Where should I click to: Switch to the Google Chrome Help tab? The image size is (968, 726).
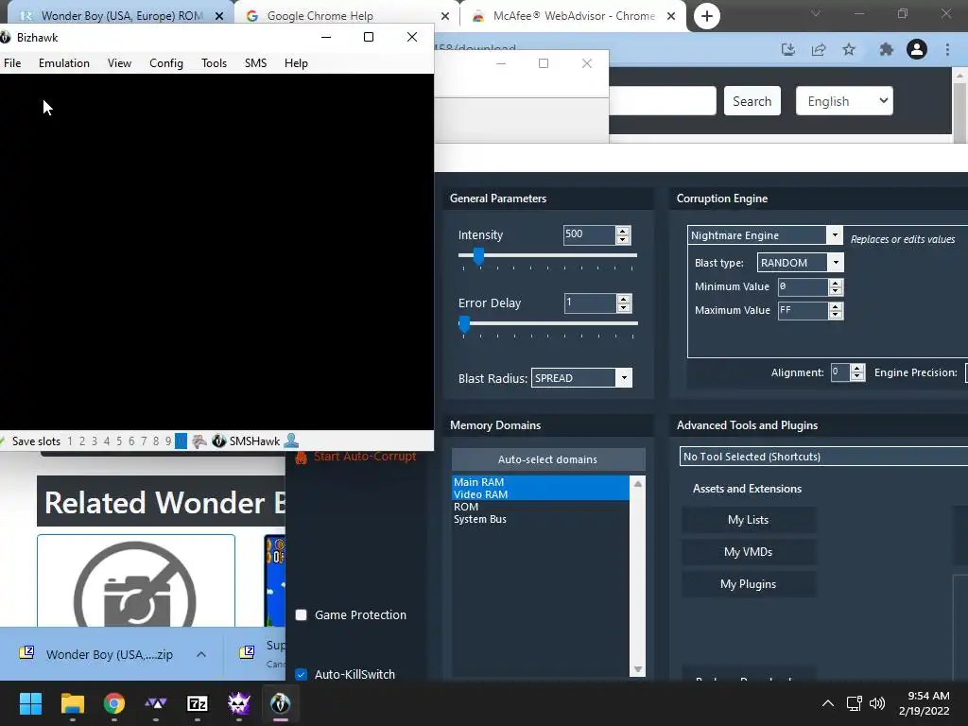[x=320, y=16]
